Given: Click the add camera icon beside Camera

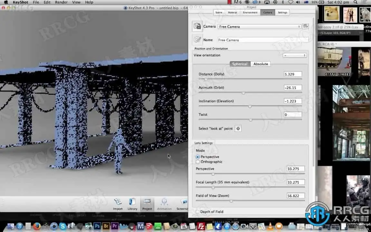Looking at the screenshot, I should pos(197,26).
